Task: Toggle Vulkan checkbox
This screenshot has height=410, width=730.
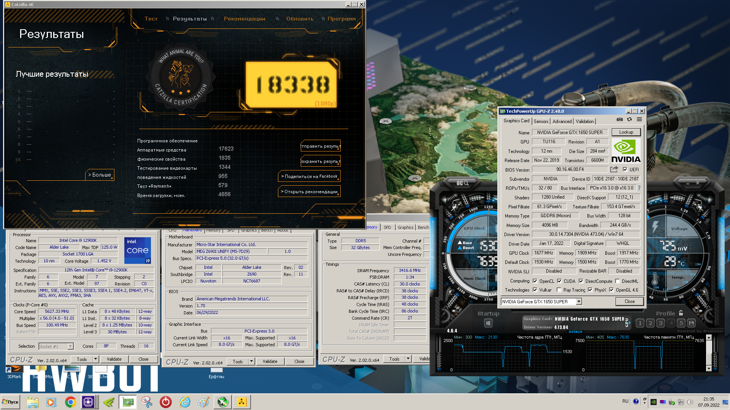Action: (535, 290)
